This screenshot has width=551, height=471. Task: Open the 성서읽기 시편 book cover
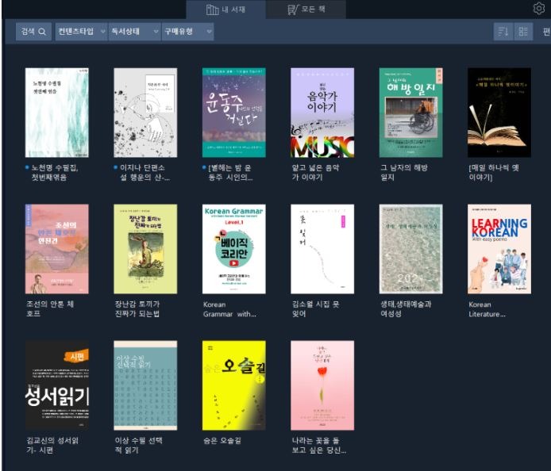point(57,385)
